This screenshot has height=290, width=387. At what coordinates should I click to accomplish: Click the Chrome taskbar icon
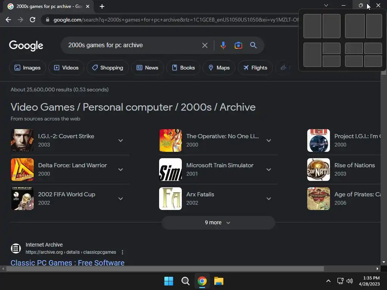[202, 281]
